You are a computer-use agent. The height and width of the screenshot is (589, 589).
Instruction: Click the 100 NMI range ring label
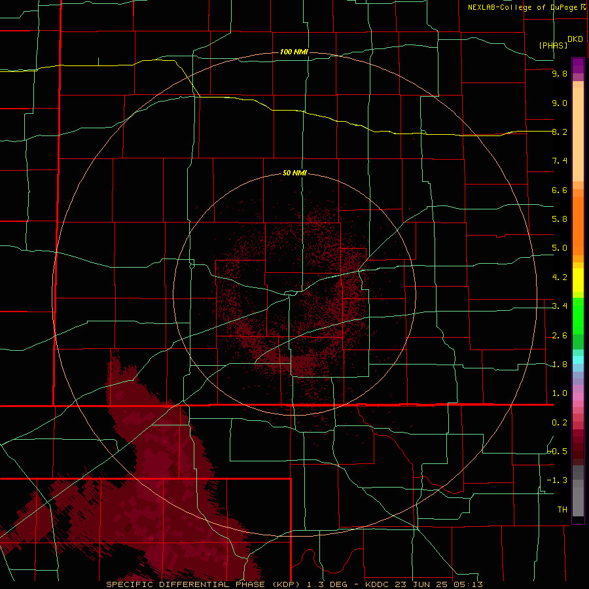coord(294,52)
